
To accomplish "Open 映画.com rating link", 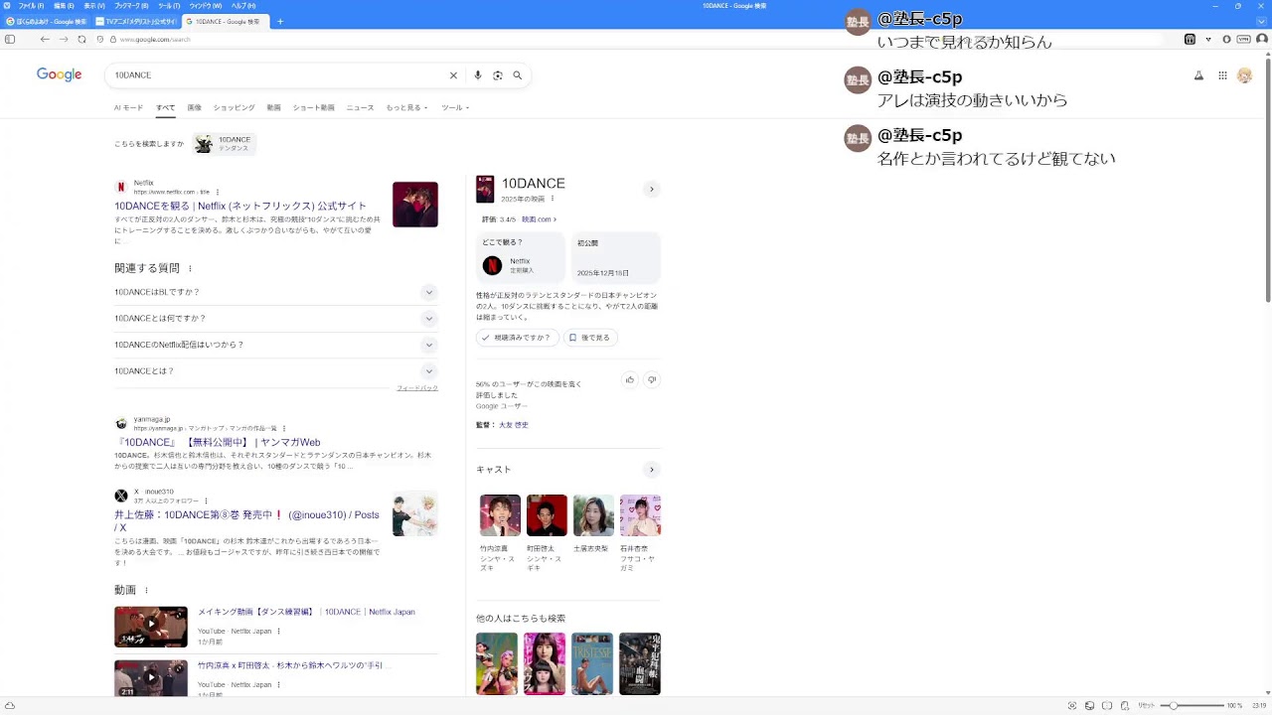I will coord(540,219).
